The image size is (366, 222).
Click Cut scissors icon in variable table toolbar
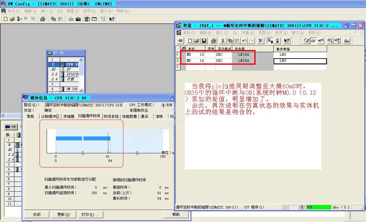(x=223, y=41)
